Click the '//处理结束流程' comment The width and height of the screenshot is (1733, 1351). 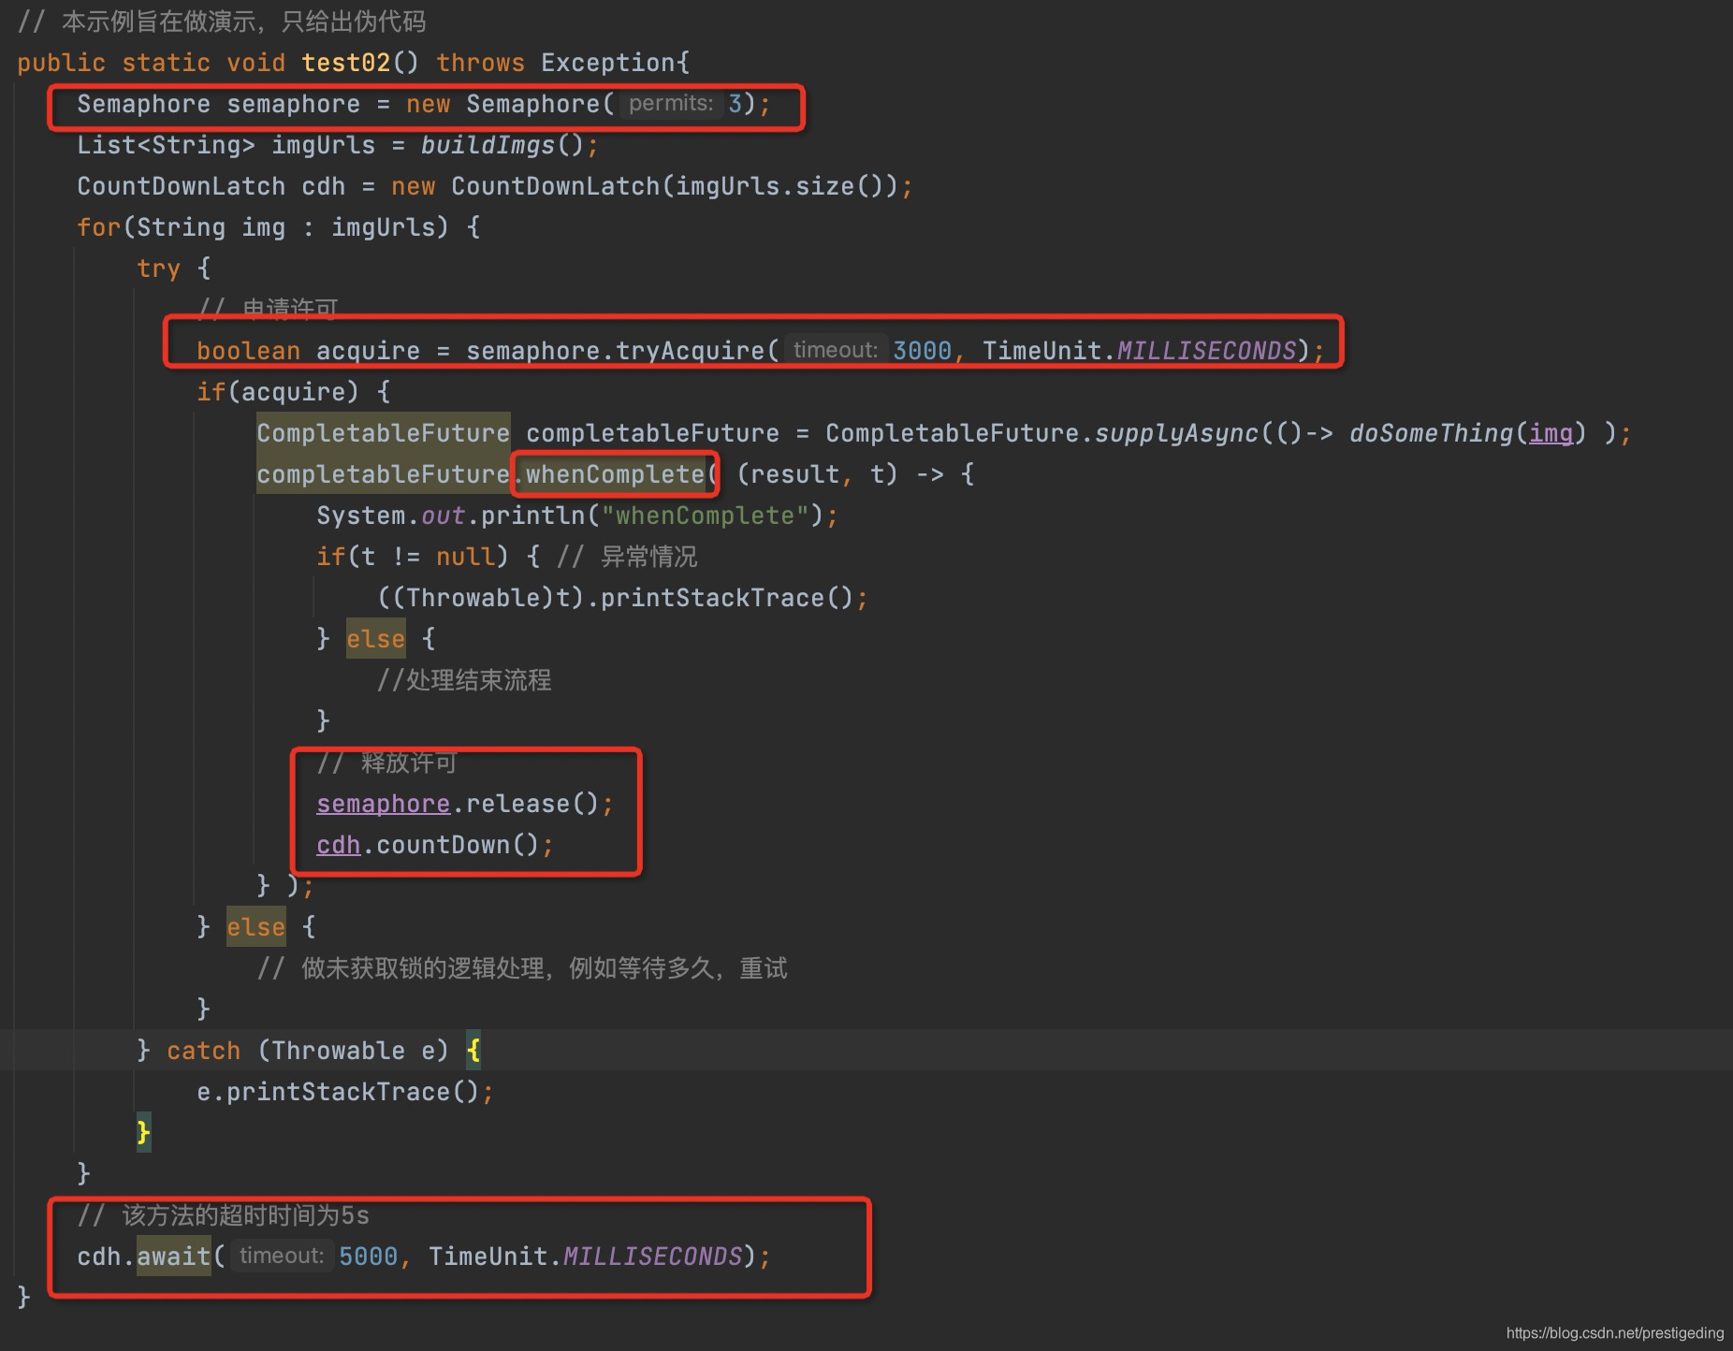point(464,680)
